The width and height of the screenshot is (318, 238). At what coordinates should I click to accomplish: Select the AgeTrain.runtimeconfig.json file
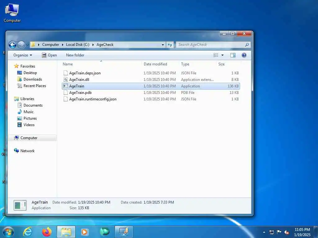151,99
